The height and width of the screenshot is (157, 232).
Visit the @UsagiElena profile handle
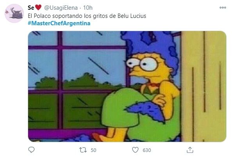pos(61,8)
